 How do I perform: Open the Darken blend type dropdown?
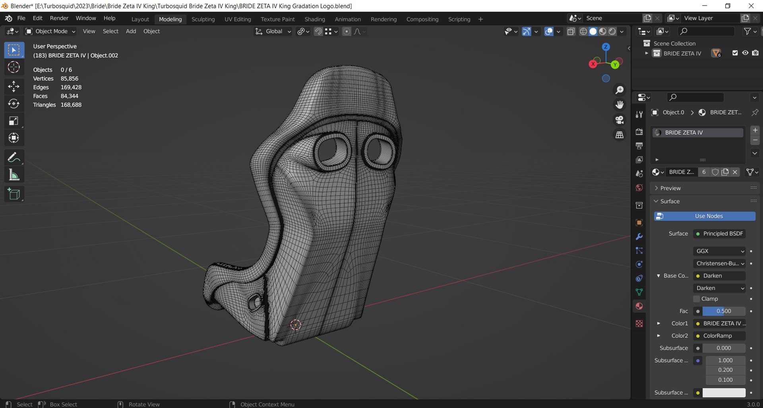pyautogui.click(x=719, y=288)
